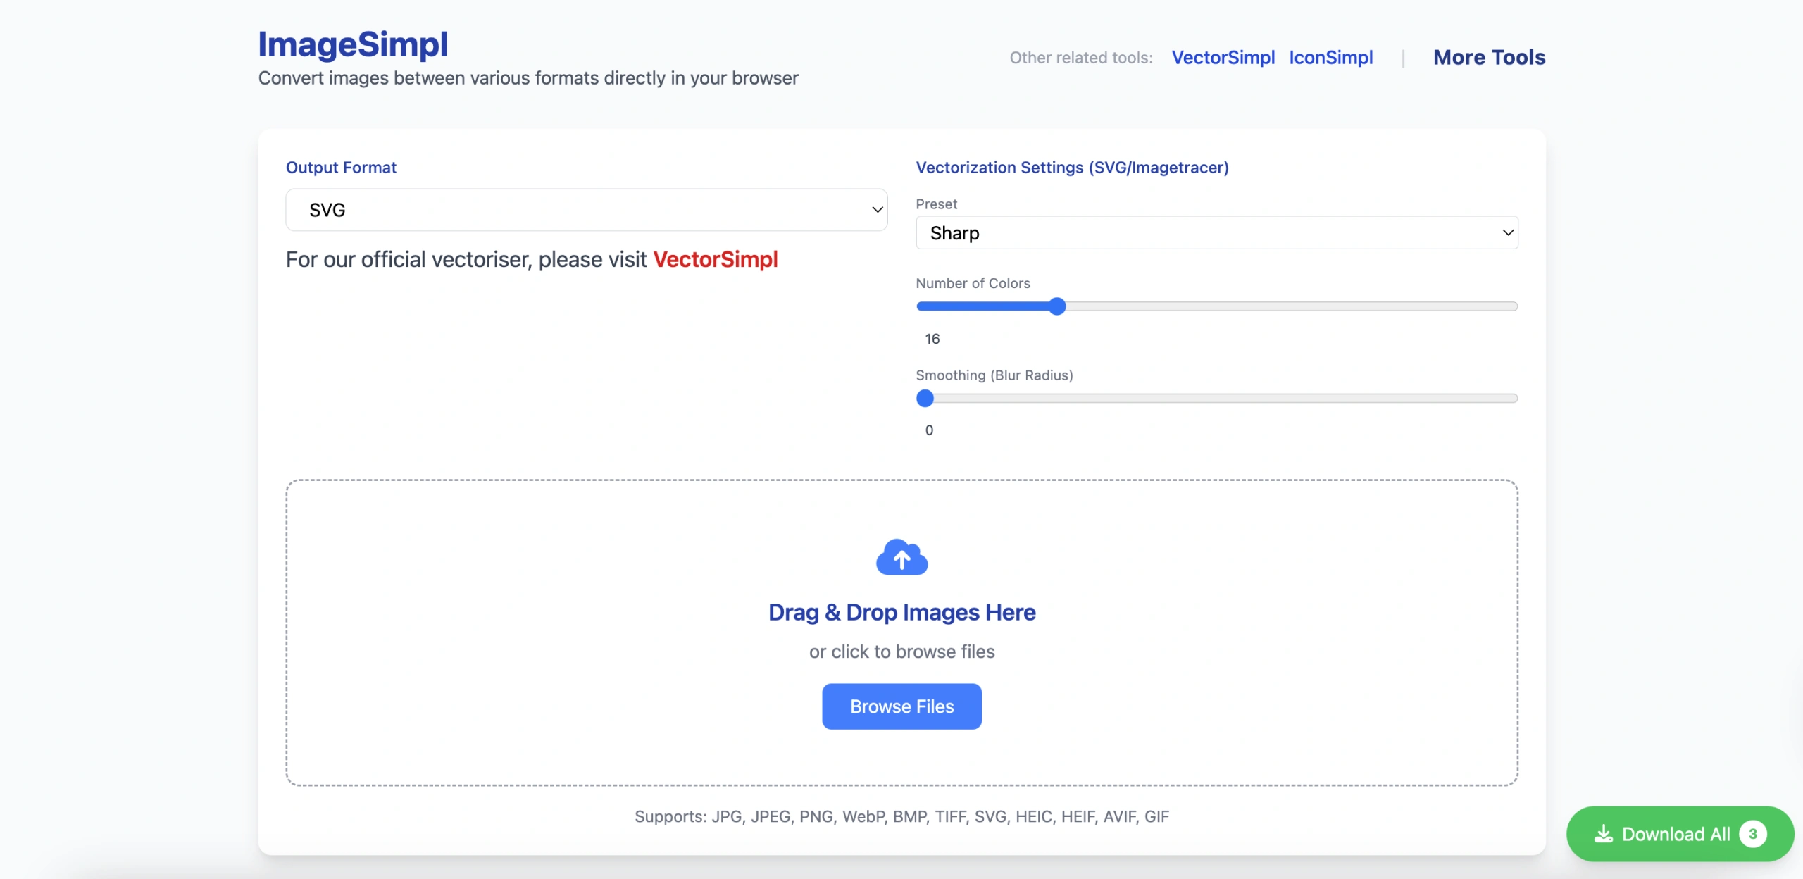
Task: Click the 'or click to browse files' text
Action: click(901, 652)
